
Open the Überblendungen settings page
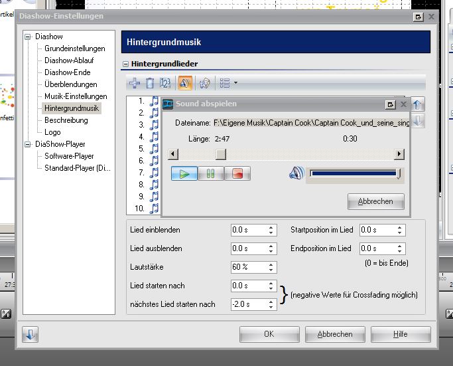[71, 84]
